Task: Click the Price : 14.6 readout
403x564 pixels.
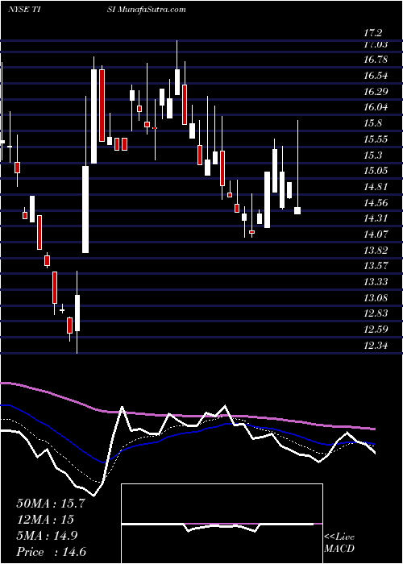Action: (x=52, y=552)
